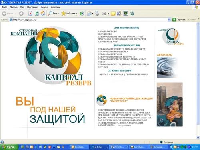The image size is (200, 150).
Task: Open the Избранное menu in menu bar
Action: point(32,7)
